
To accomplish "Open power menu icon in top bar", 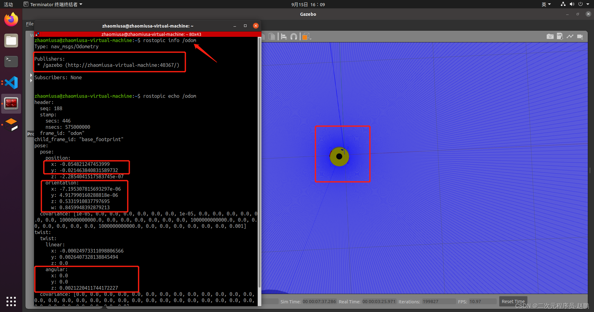I will pos(580,4).
